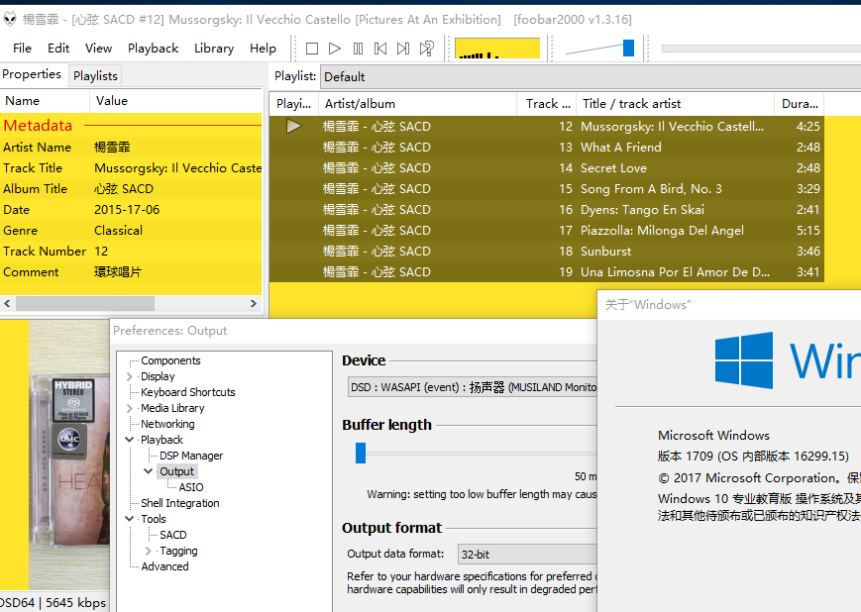Stop playback with the square Stop button
Image resolution: width=861 pixels, height=612 pixels.
tap(312, 49)
